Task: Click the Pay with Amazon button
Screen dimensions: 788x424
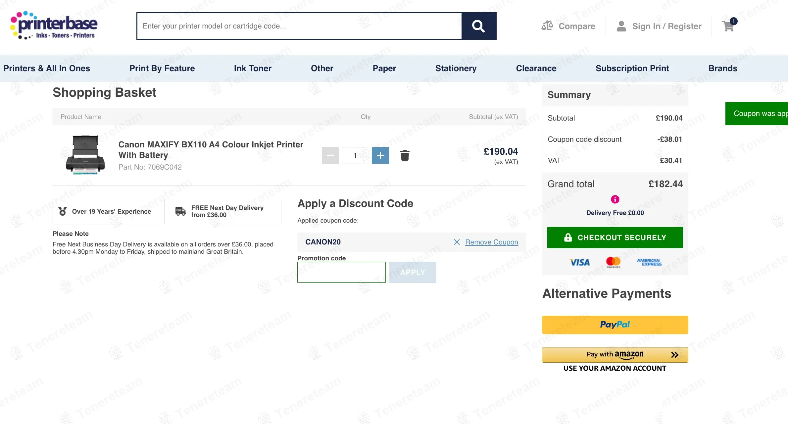Action: tap(615, 354)
